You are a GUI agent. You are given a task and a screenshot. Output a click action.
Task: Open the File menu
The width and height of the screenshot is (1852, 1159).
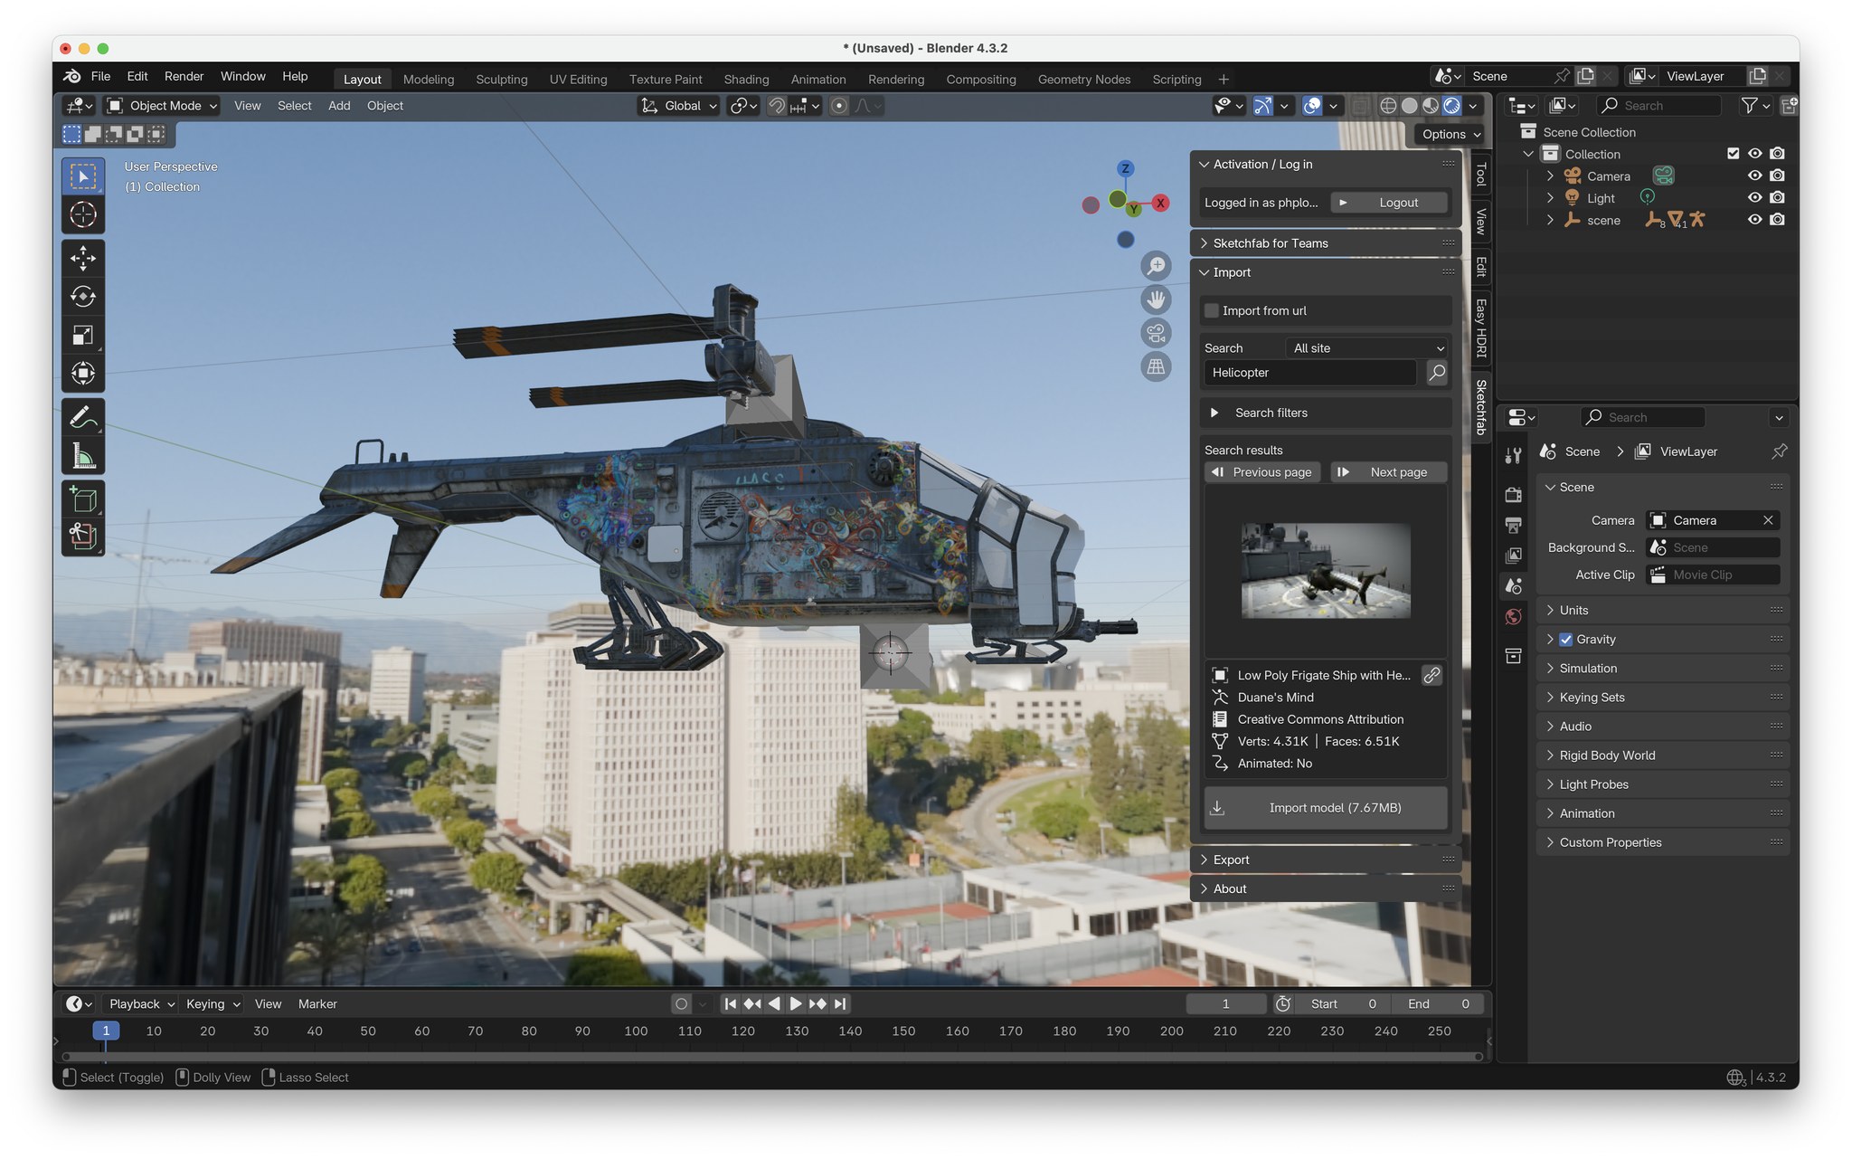coord(100,76)
